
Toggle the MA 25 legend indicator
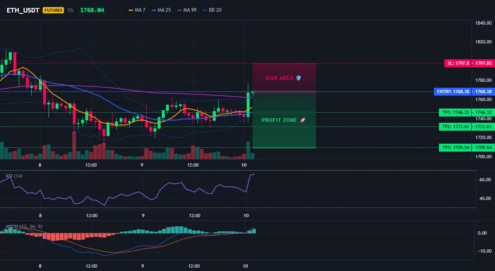pyautogui.click(x=161, y=10)
